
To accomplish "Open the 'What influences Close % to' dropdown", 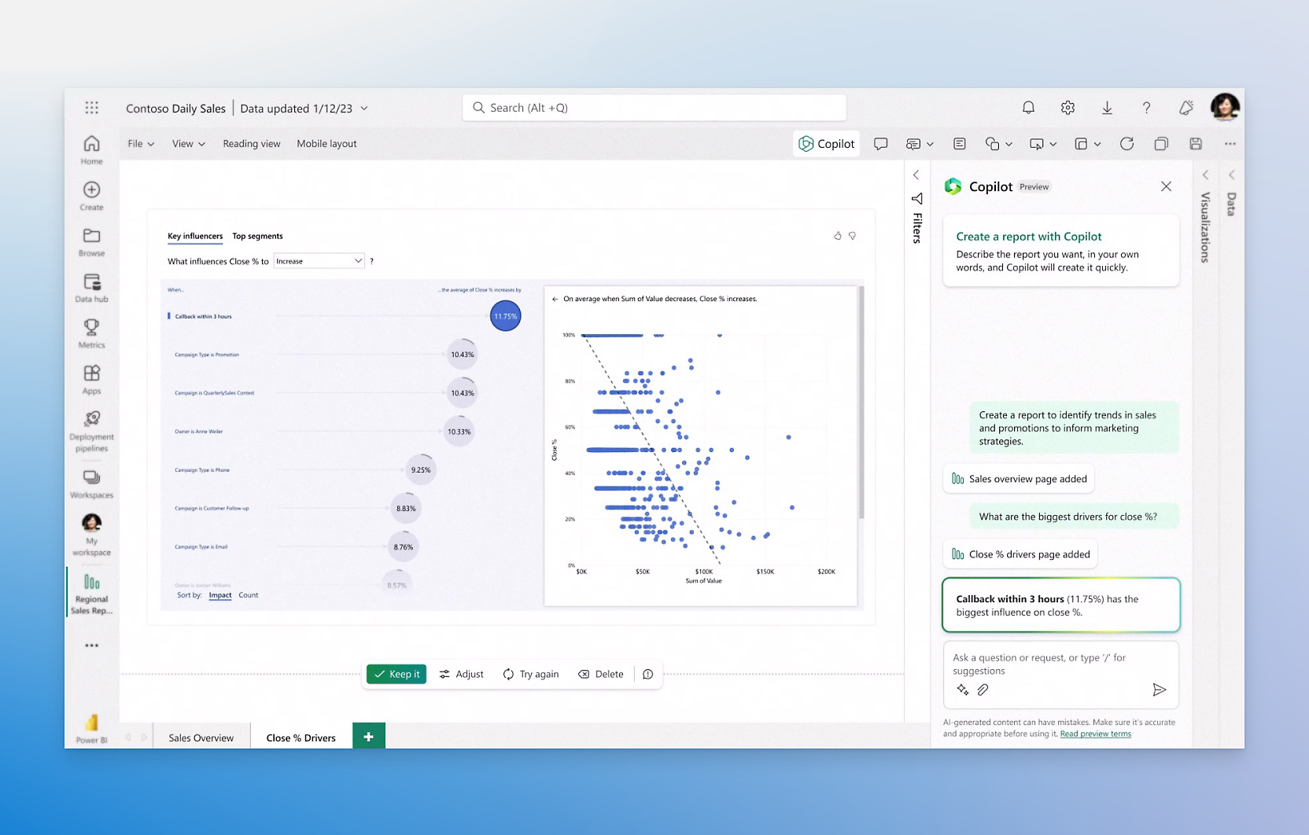I will pyautogui.click(x=319, y=260).
